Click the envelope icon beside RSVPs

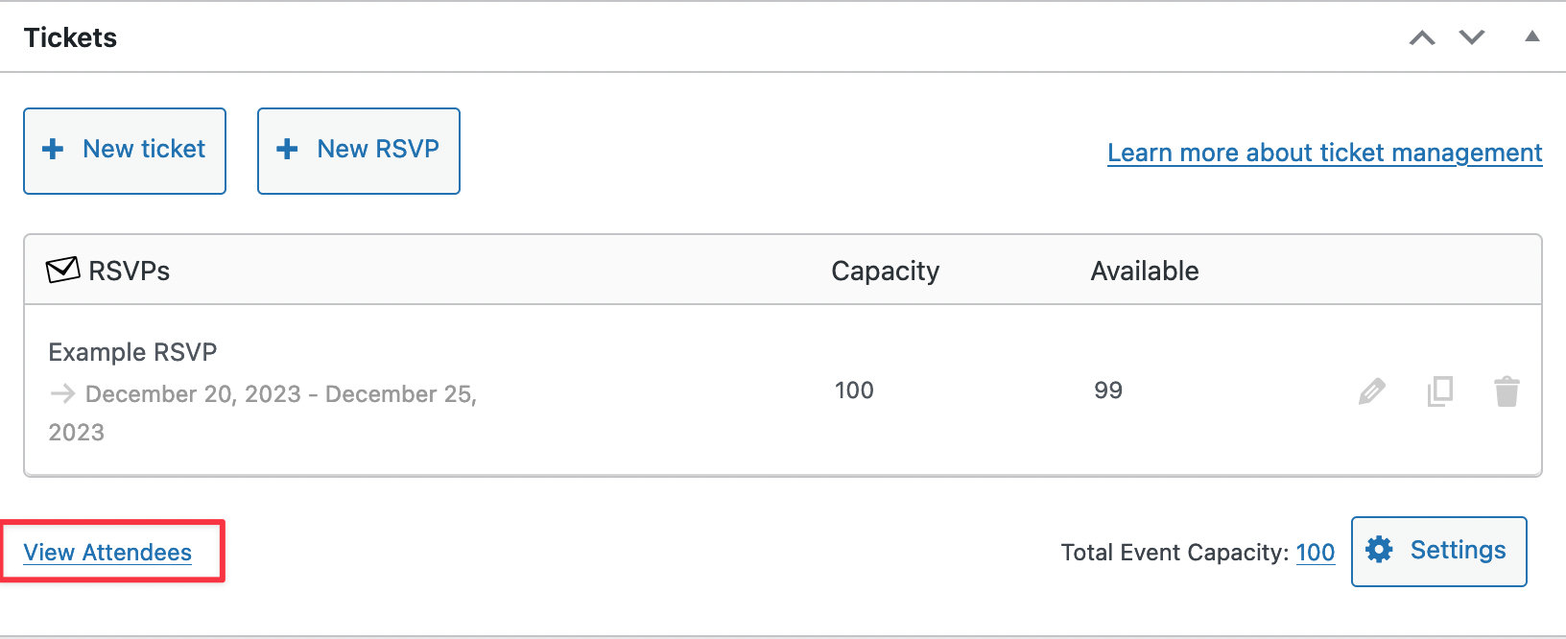point(63,270)
